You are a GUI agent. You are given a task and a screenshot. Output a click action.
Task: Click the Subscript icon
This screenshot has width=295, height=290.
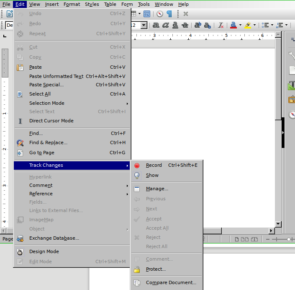(207, 25)
